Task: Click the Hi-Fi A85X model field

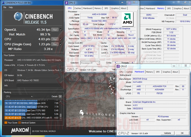Action: click(149, 82)
